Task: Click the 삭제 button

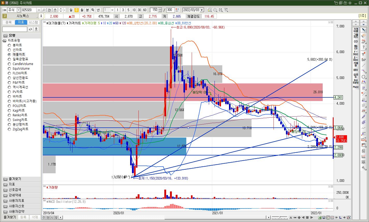Action: [x=35, y=217]
